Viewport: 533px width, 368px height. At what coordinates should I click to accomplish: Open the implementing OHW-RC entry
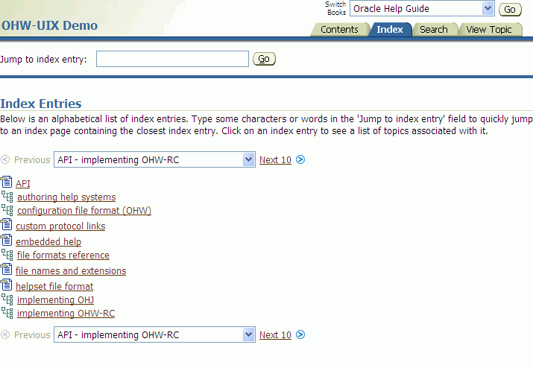66,314
